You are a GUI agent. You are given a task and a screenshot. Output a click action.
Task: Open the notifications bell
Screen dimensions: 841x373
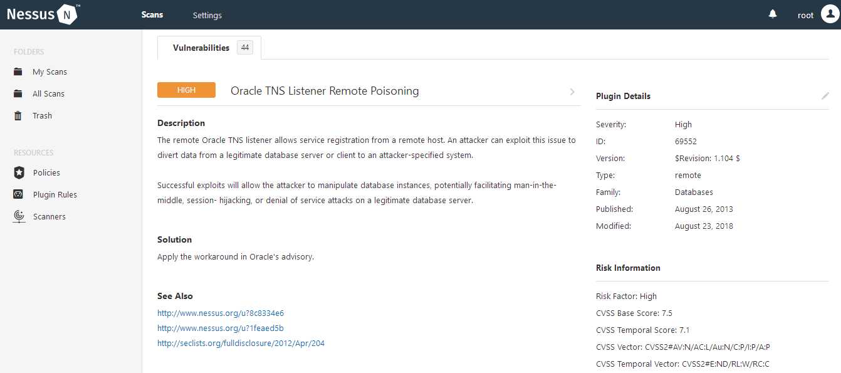point(773,14)
